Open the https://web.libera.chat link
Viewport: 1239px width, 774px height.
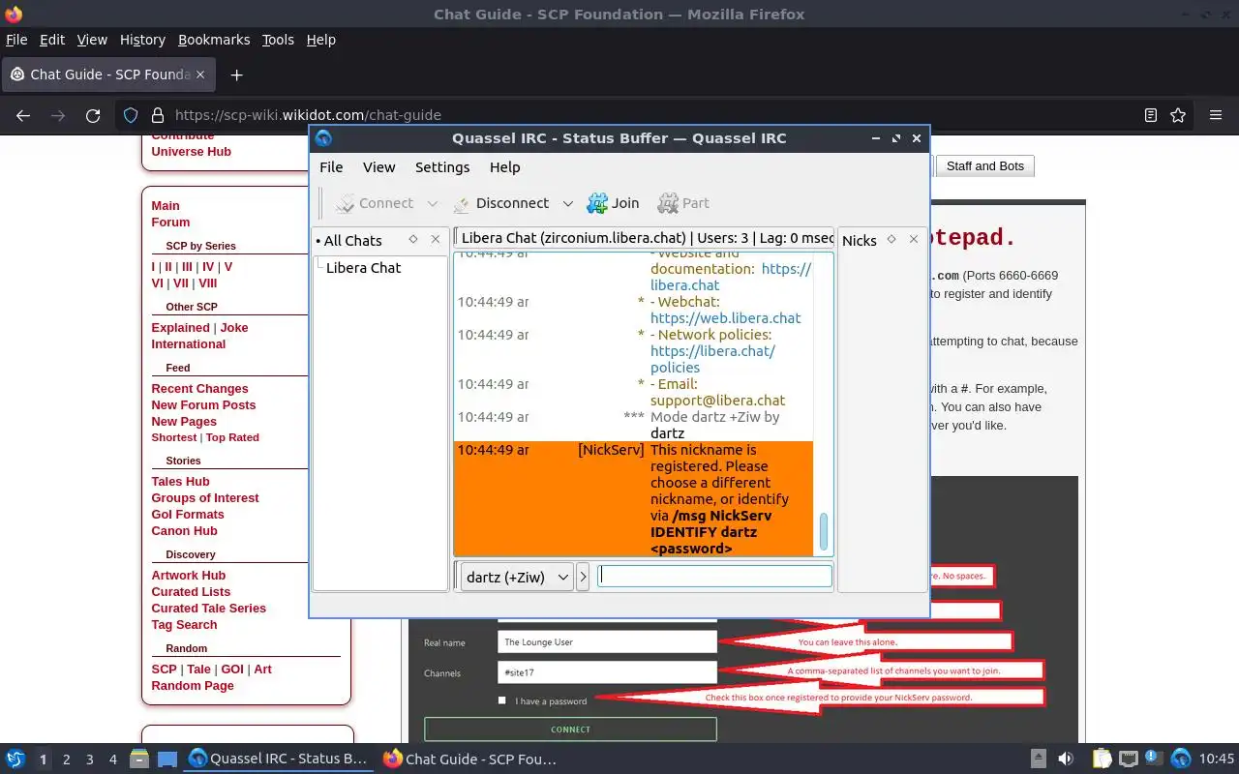coord(725,318)
